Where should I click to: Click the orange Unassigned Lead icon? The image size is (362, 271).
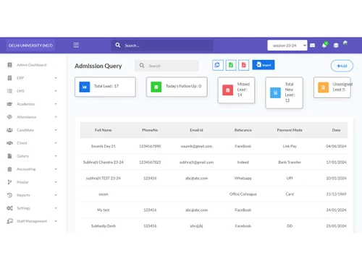(x=323, y=87)
